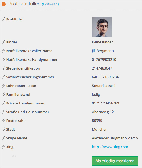The image size is (142, 168).
Task: Select the link icon beside Stadt
Action: click(3, 130)
